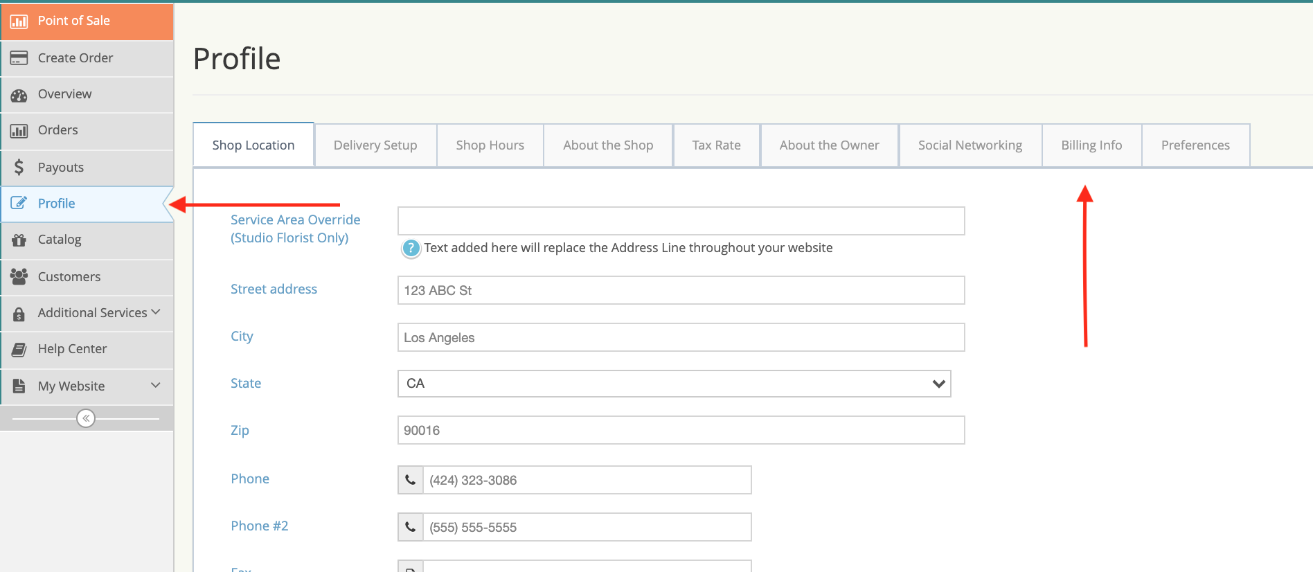Open the Shop Hours tab
Image resolution: width=1313 pixels, height=572 pixels.
[490, 145]
